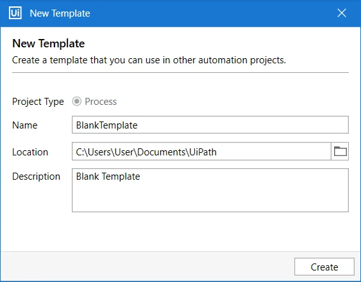The image size is (361, 282).
Task: Click the Location path field
Action: tap(201, 152)
